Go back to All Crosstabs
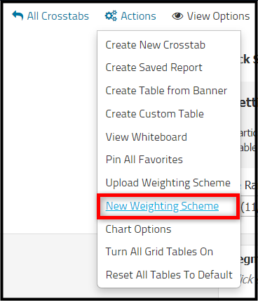Screen dimensions: 258x301 (x=50, y=16)
